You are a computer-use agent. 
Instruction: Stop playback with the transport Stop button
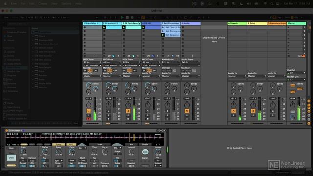127,18
